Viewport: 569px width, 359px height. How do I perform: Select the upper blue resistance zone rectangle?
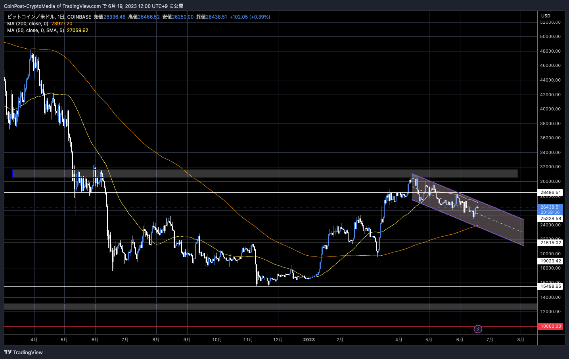pos(265,173)
